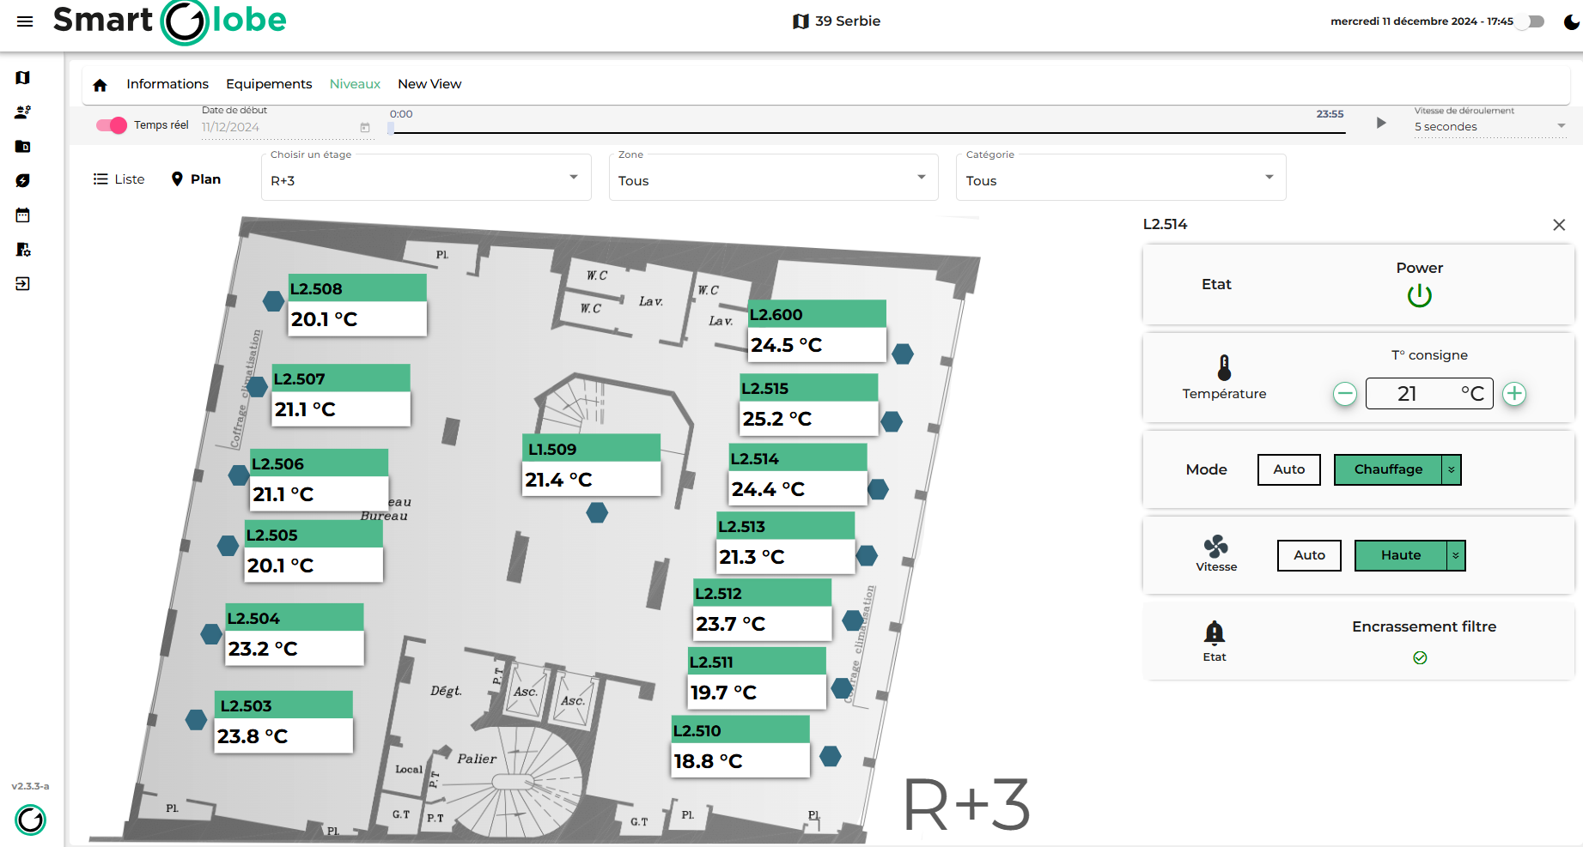This screenshot has height=847, width=1583.
Task: Switch to the Equipements tab
Action: coord(269,84)
